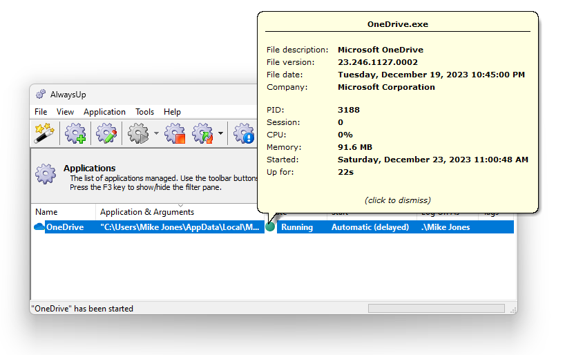
Task: Click the Microsoft Corporation company value
Action: point(386,87)
